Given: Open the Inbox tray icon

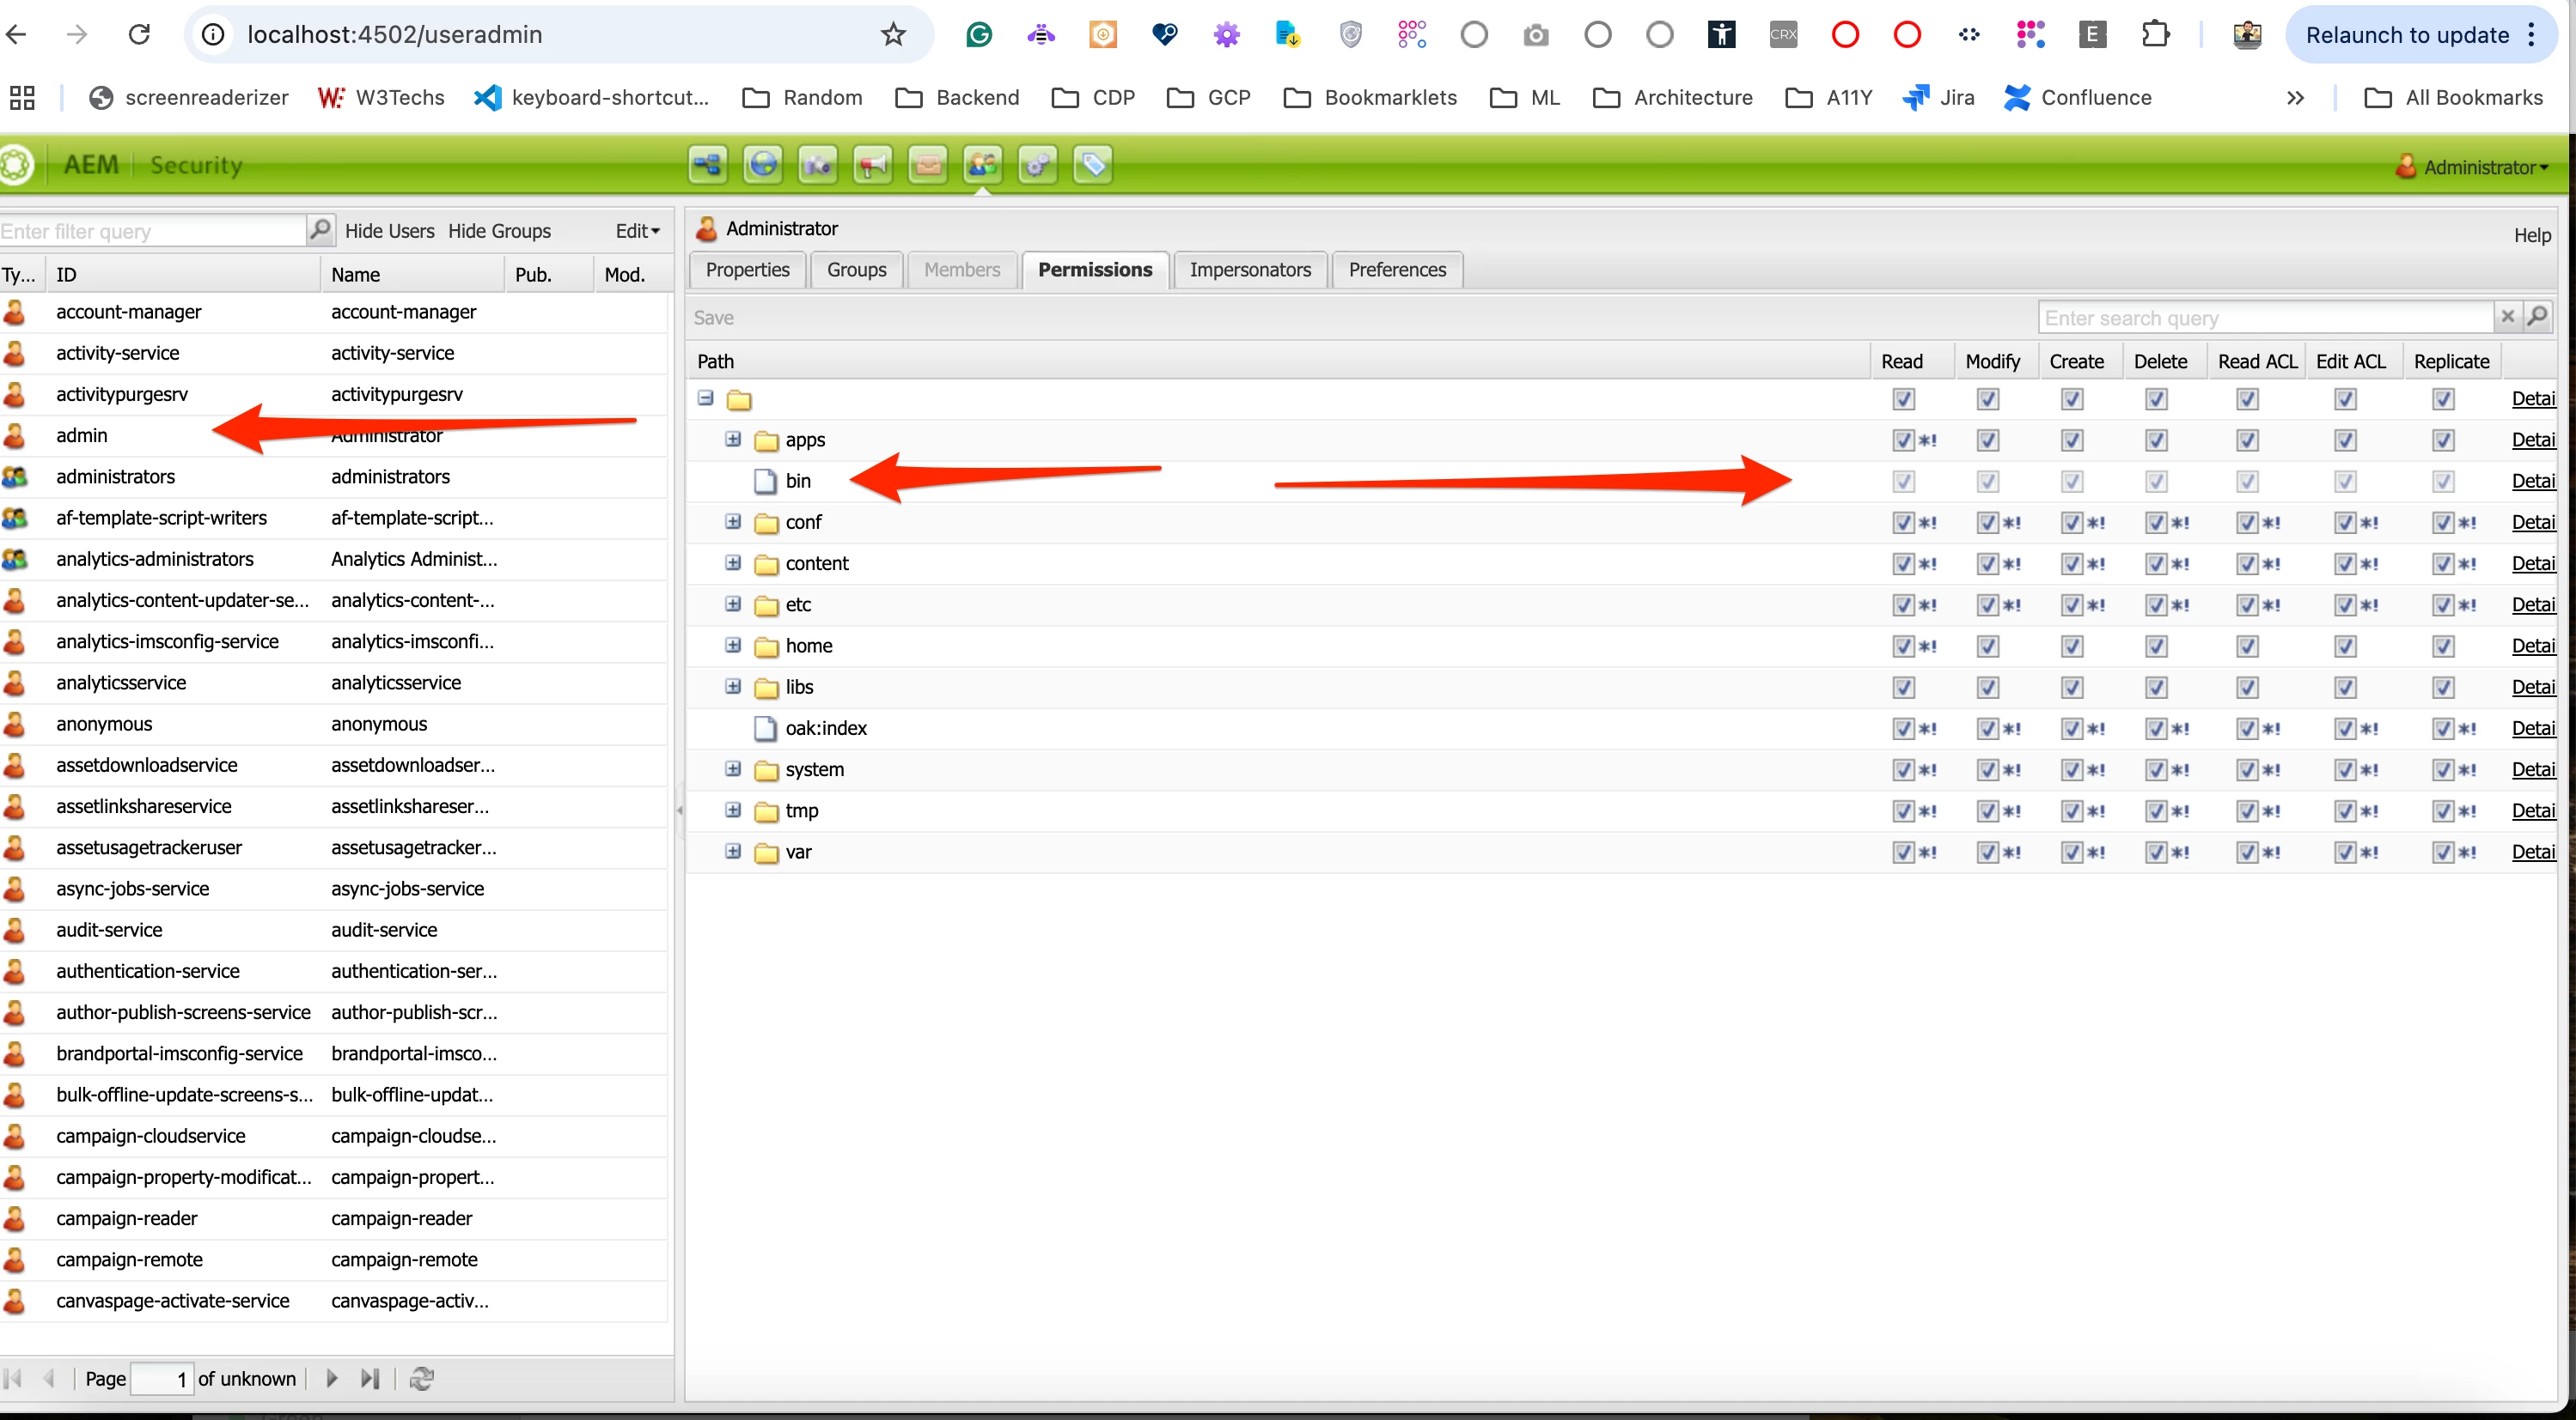Looking at the screenshot, I should point(927,164).
